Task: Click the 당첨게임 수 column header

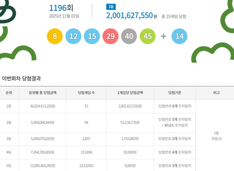Action: pos(86,93)
